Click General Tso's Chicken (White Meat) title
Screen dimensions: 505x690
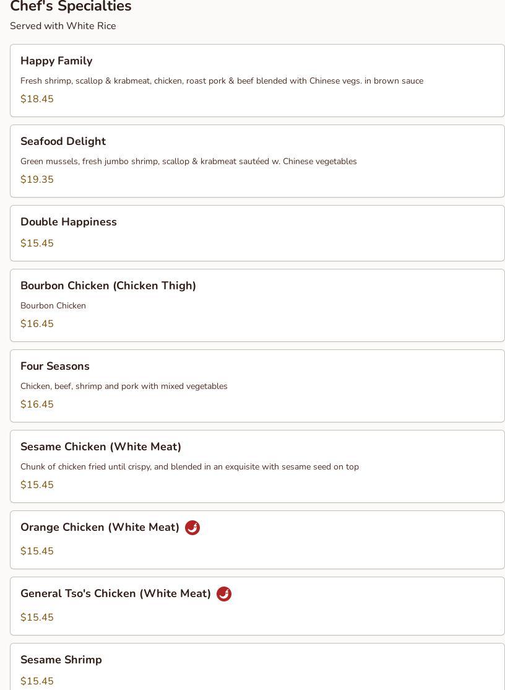tap(116, 593)
